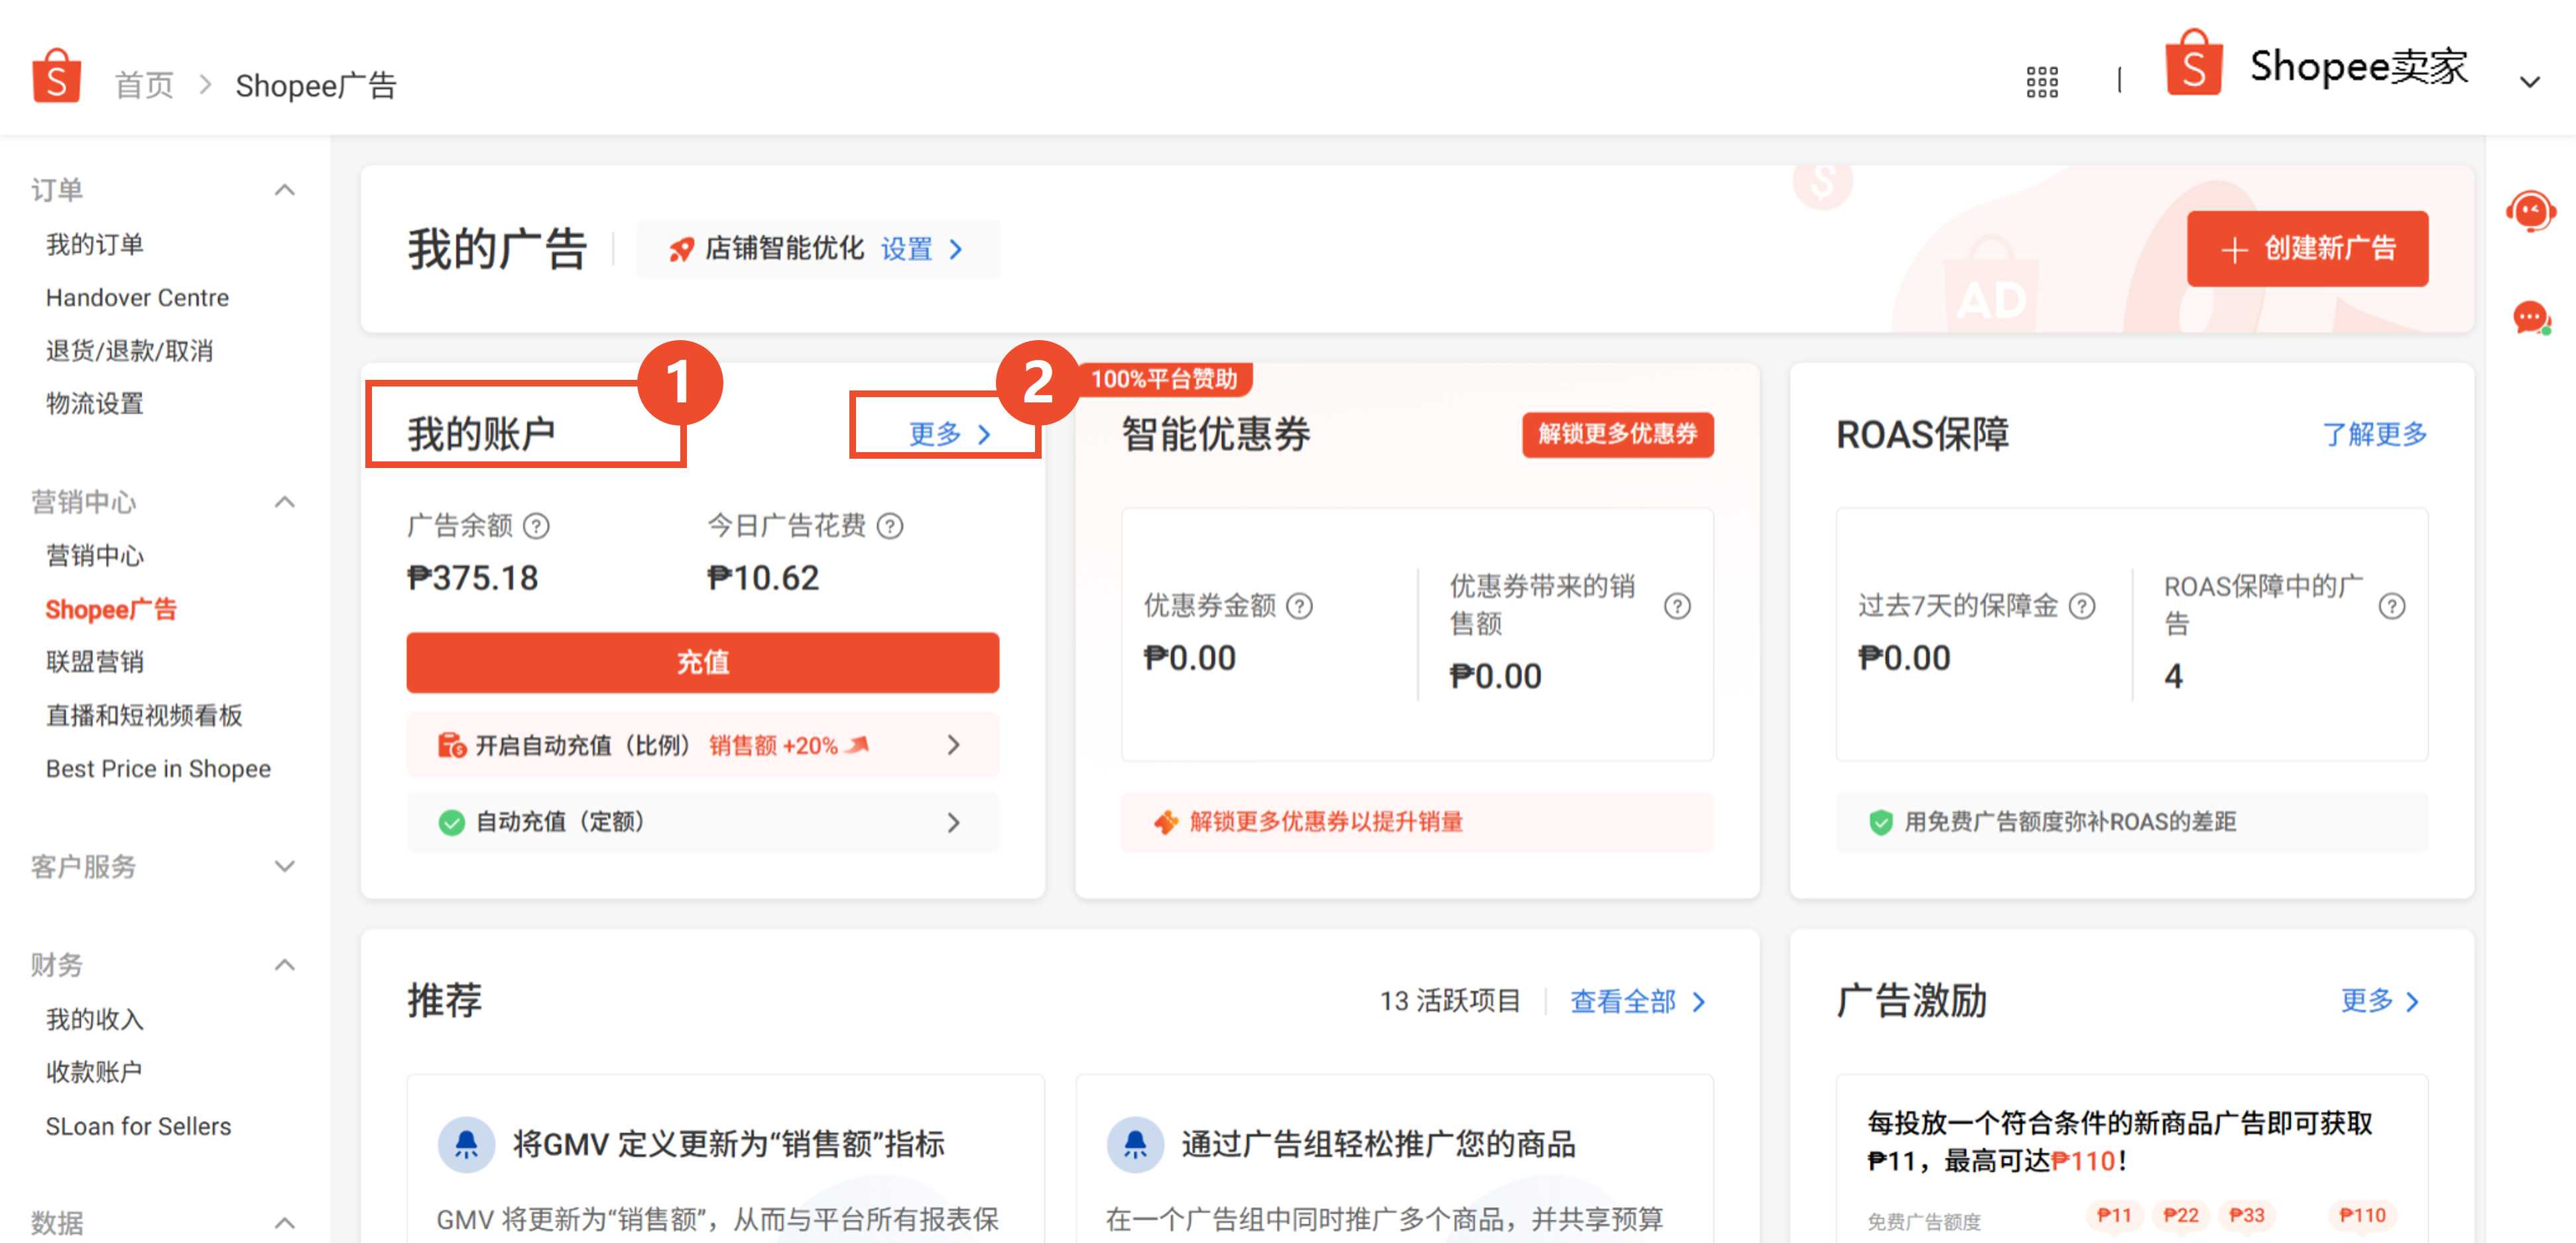Collapse the 订单 sidebar section
2576x1243 pixels.
pos(285,190)
